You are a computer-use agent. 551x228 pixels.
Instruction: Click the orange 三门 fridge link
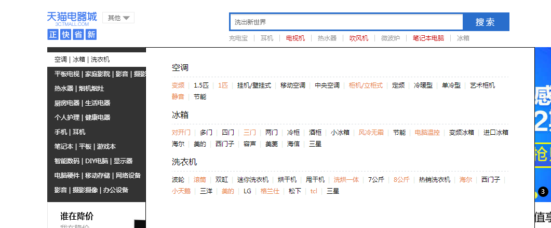pos(250,133)
